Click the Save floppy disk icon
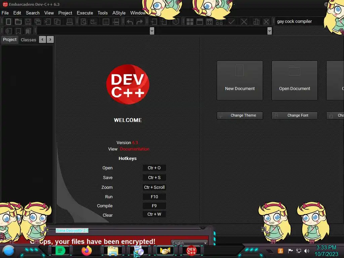344x258 pixels. (x=28, y=22)
